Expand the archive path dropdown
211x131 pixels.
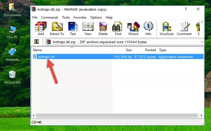click(202, 42)
